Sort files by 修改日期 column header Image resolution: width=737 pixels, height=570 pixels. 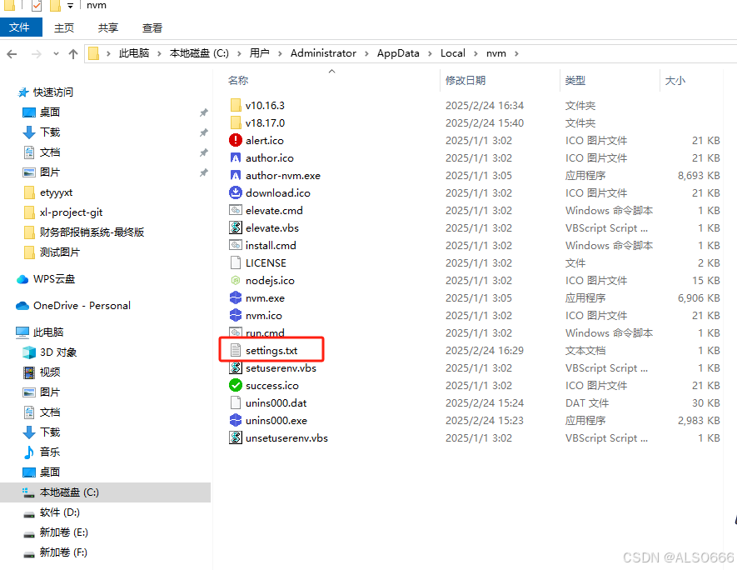click(466, 81)
